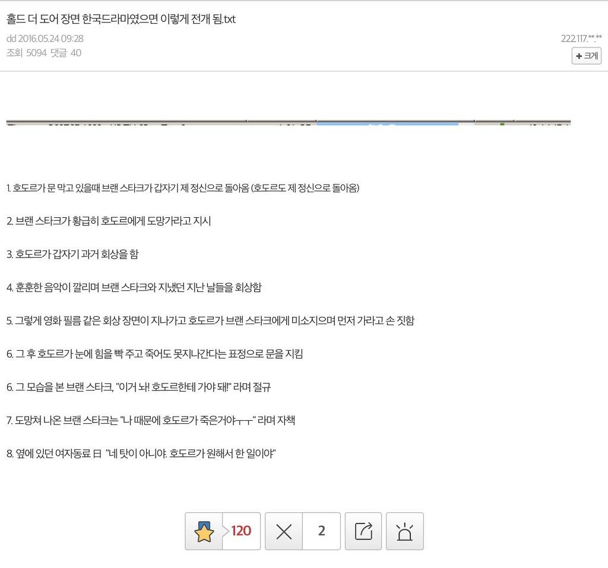
Task: Click the X downvote icon
Action: point(283,531)
